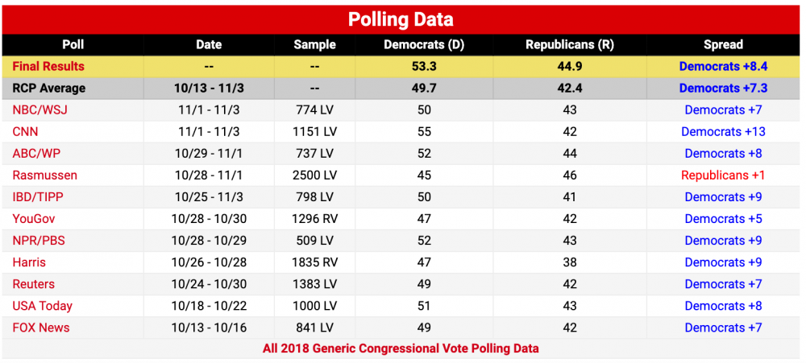Viewport: 806px width, 363px height.
Task: Open the Rasmussen poll link
Action: [44, 175]
